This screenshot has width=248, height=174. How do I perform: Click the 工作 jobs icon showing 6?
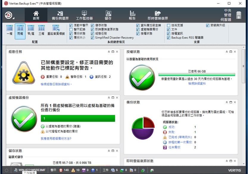click(113, 170)
